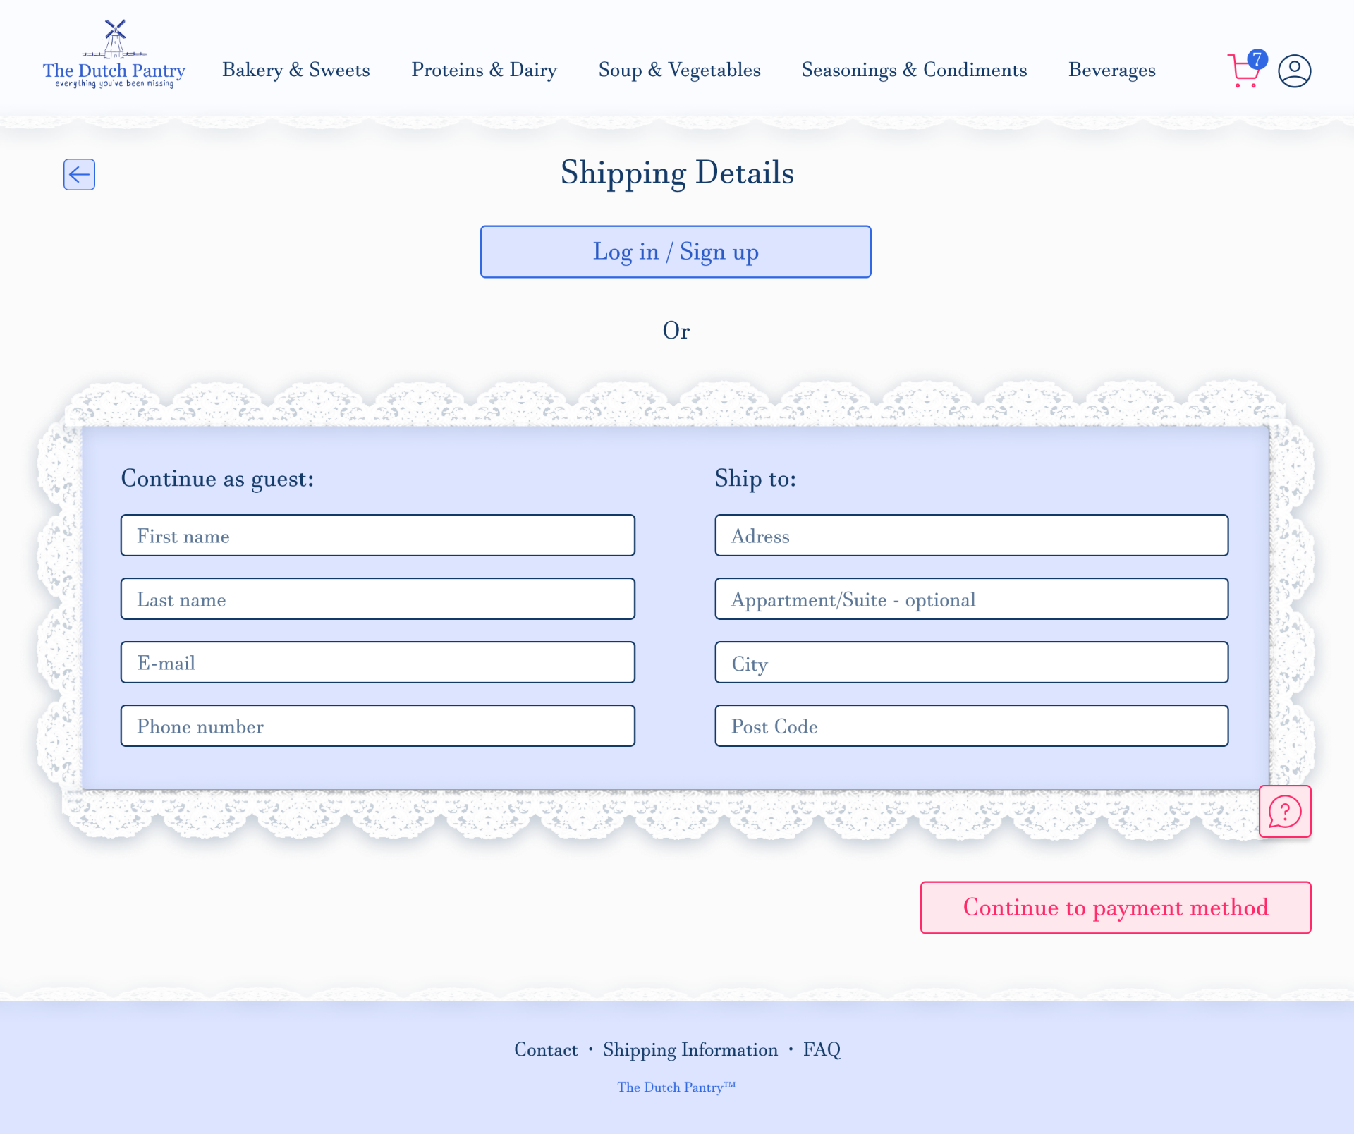1354x1134 pixels.
Task: Open the help chat question icon
Action: 1284,812
